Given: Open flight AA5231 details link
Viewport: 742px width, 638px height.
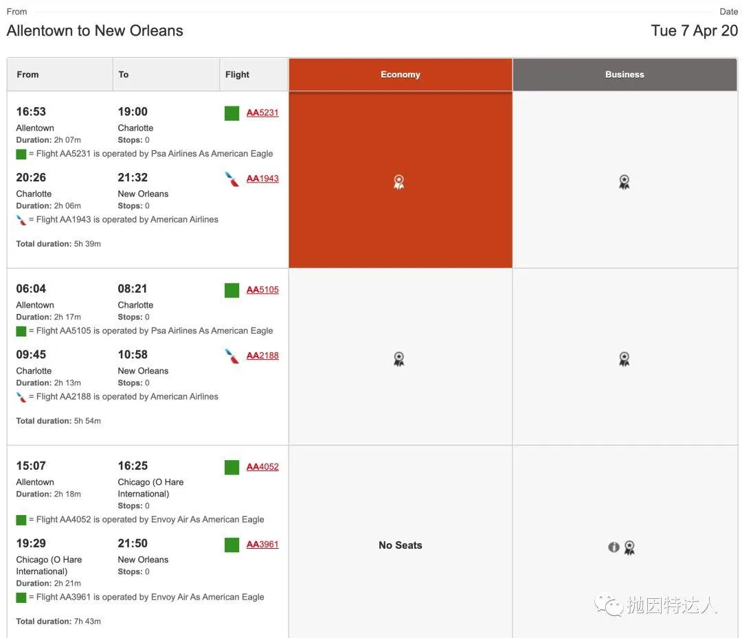Looking at the screenshot, I should pyautogui.click(x=262, y=113).
